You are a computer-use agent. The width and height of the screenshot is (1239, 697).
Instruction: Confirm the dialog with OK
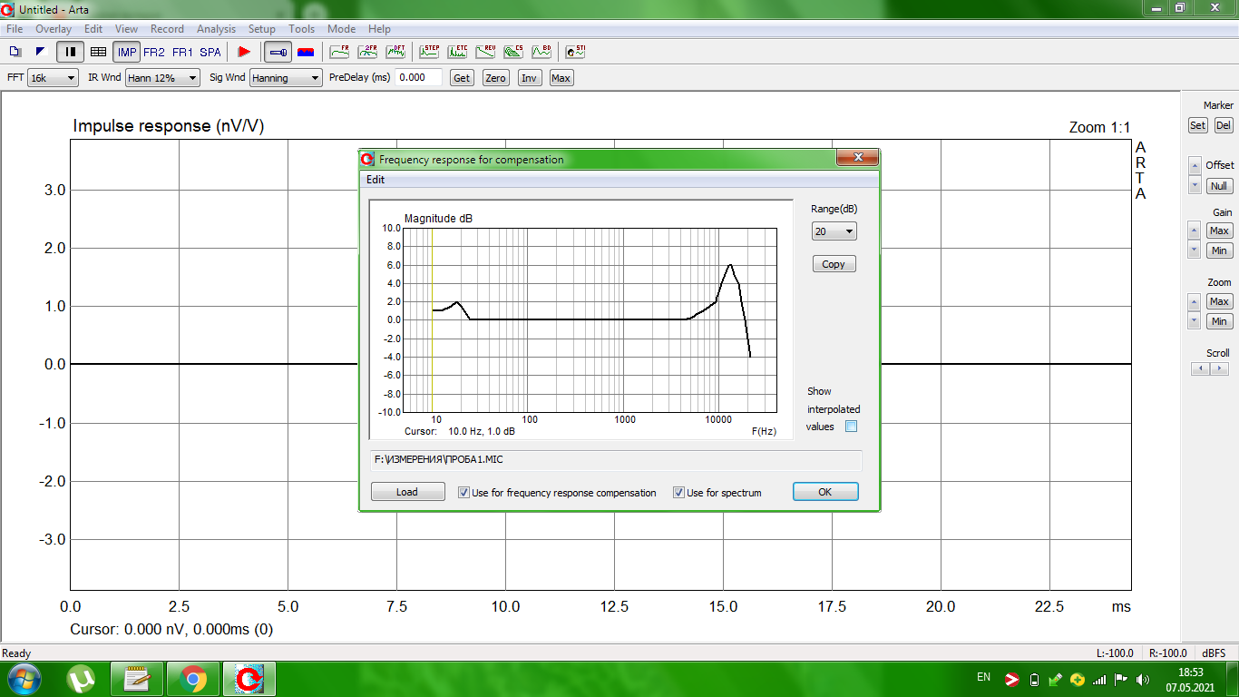point(825,492)
